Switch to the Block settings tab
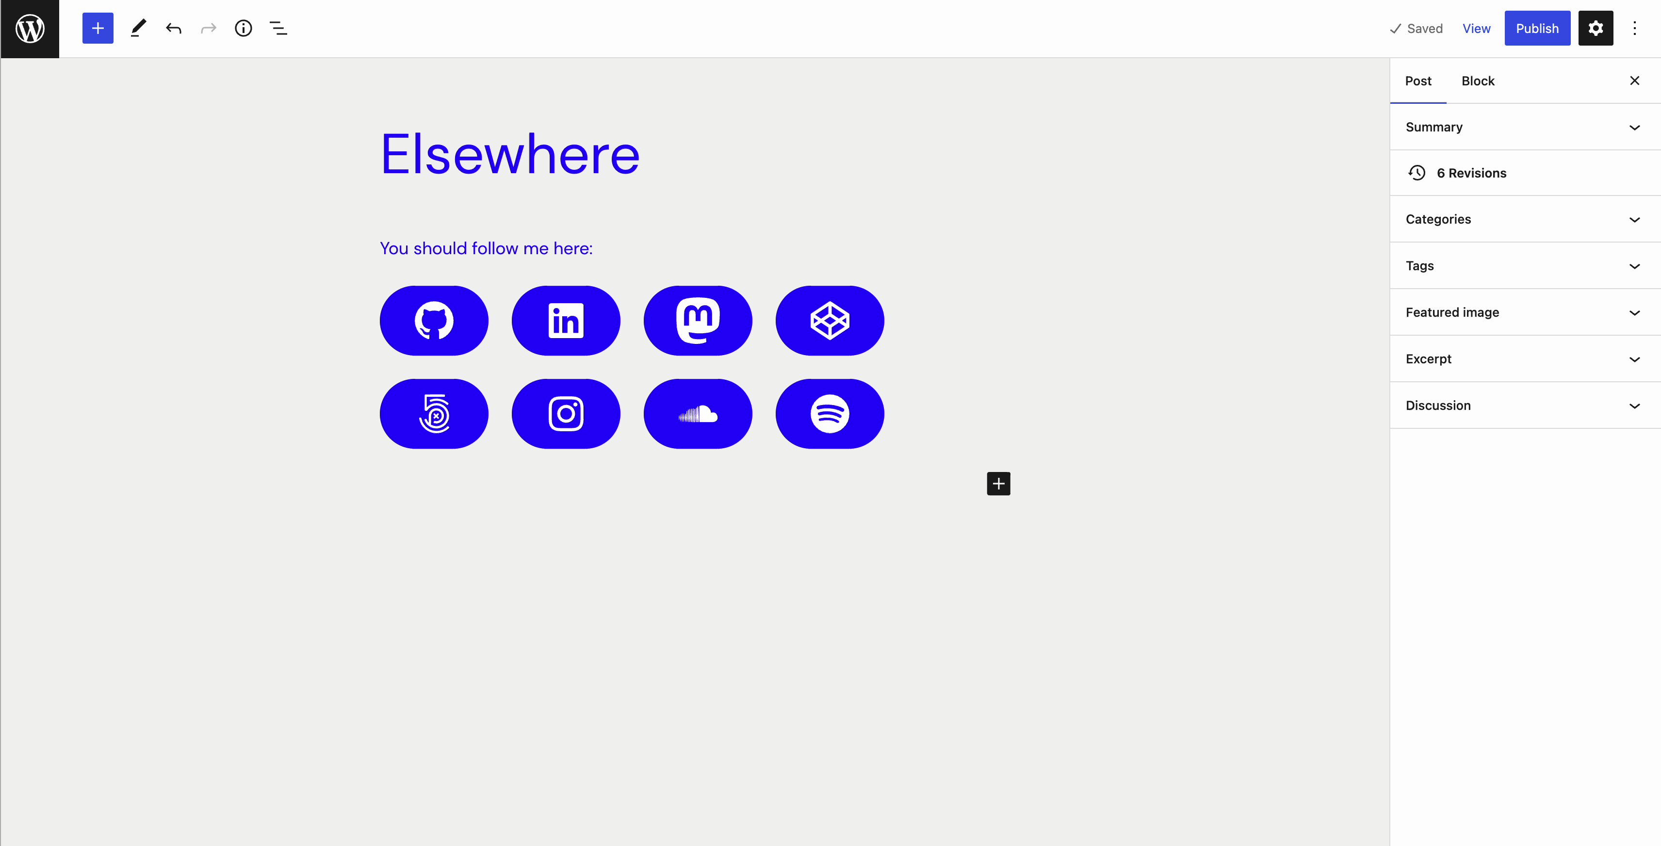Image resolution: width=1661 pixels, height=846 pixels. coord(1476,80)
